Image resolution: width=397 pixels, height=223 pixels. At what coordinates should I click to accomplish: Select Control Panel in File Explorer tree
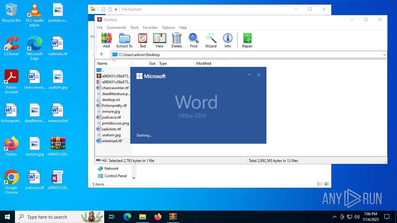pos(112,176)
